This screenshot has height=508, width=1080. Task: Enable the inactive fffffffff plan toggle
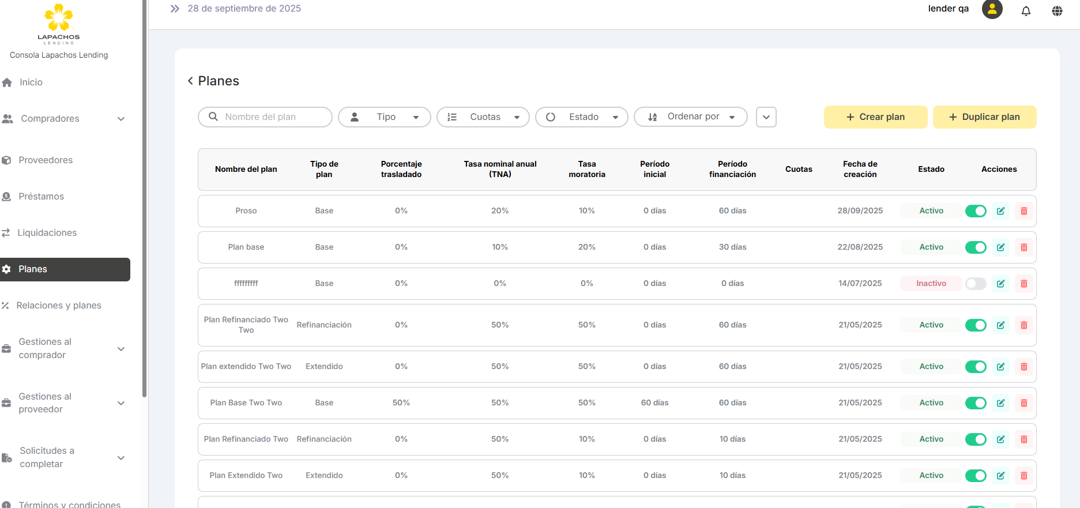[x=976, y=284]
